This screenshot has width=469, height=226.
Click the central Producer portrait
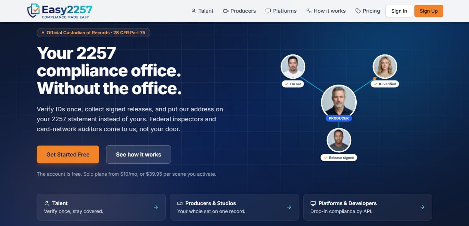coord(339,102)
